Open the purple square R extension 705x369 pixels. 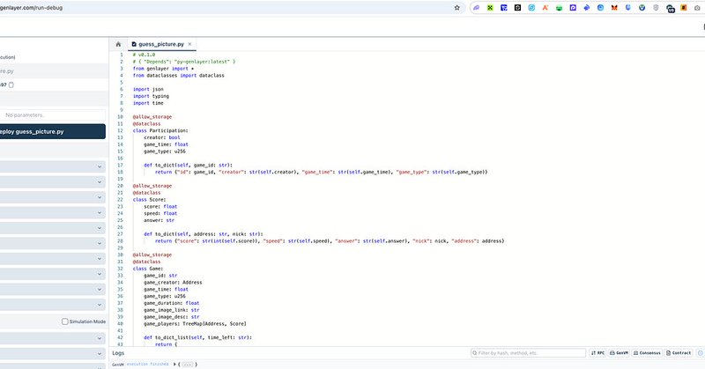coord(573,8)
